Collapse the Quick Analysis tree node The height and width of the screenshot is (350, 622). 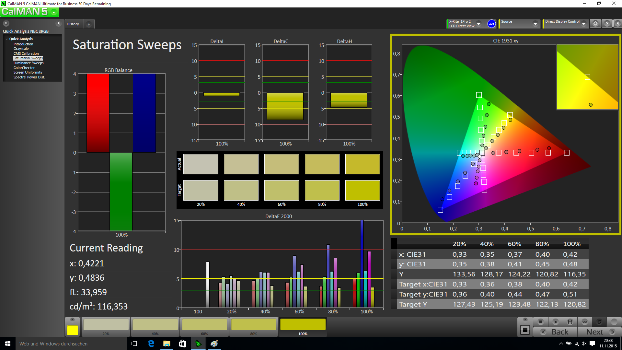pos(6,39)
